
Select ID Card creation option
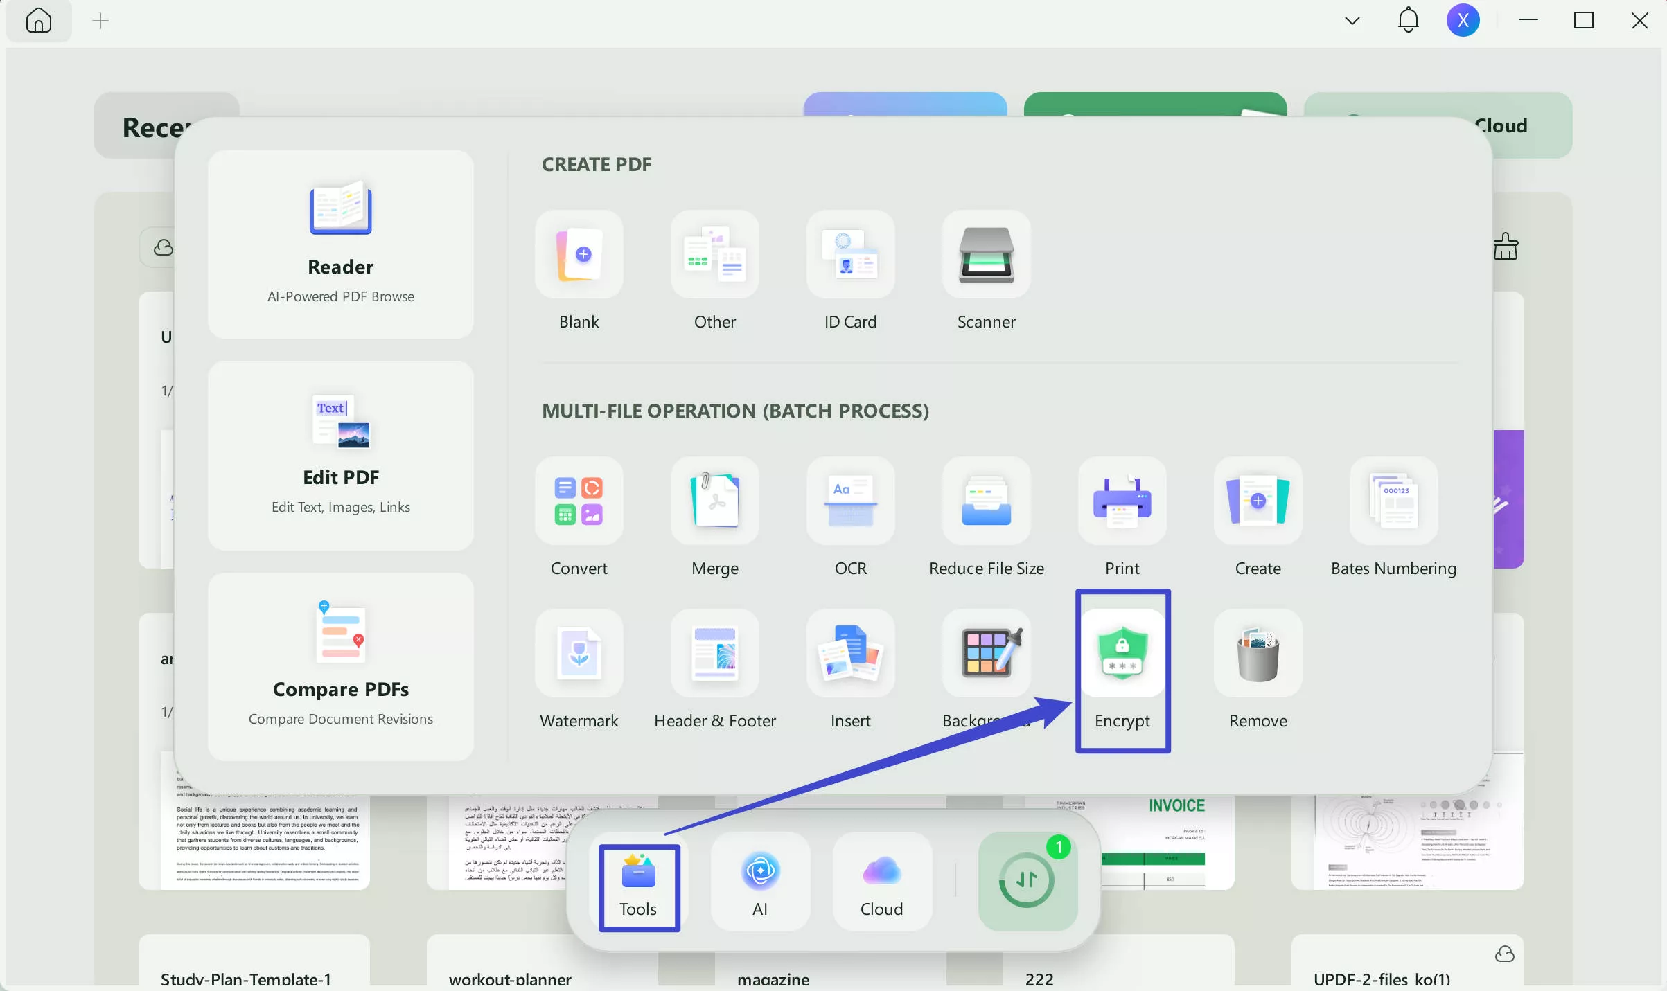(850, 255)
